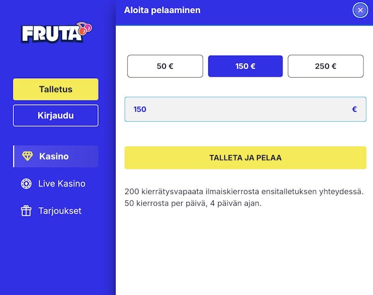Click the Kirjaudu login button
This screenshot has width=373, height=295.
pos(55,115)
